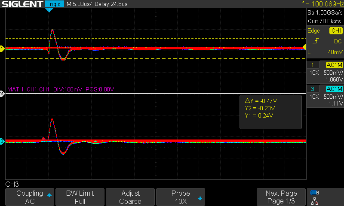Click the channel 1 offset 1.060V value
This screenshot has height=206, width=344.
tap(334, 79)
